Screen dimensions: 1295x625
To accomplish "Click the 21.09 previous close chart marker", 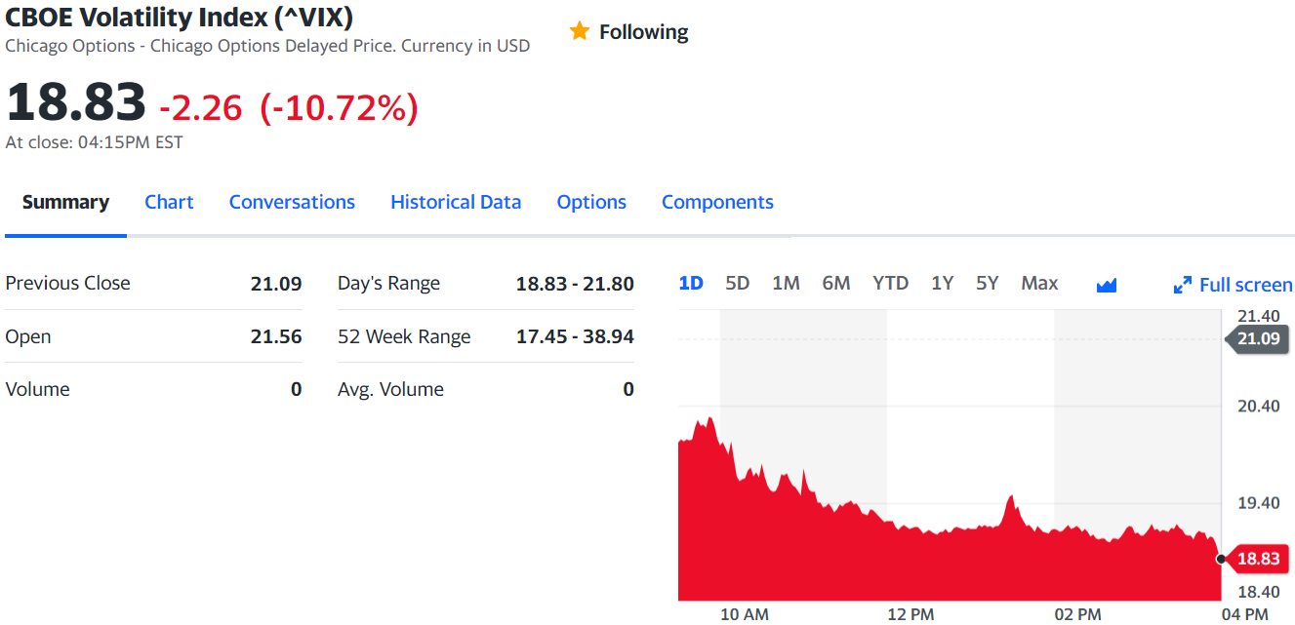I will tap(1257, 338).
